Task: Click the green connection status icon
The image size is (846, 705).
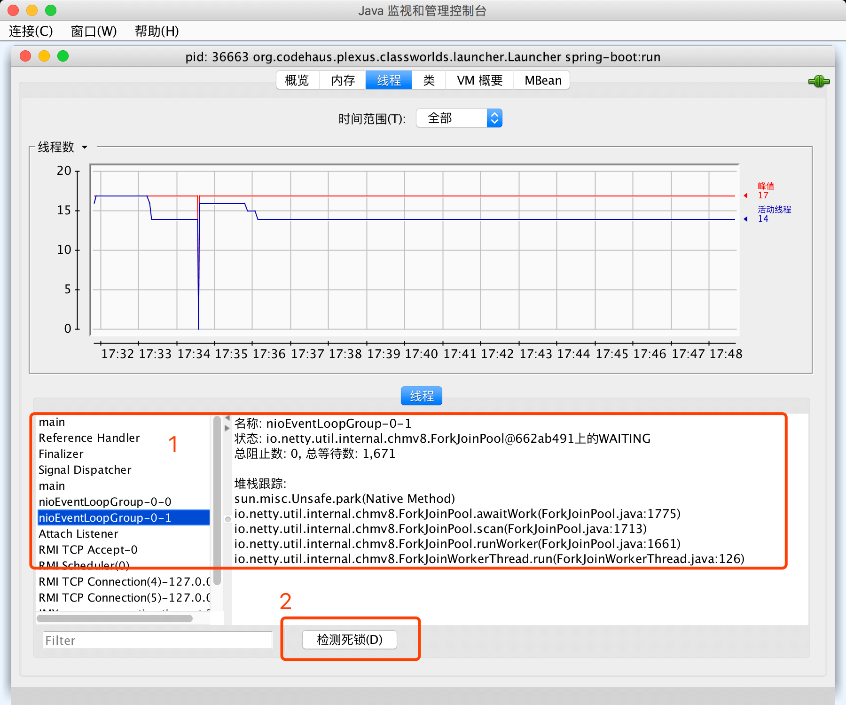Action: click(819, 81)
